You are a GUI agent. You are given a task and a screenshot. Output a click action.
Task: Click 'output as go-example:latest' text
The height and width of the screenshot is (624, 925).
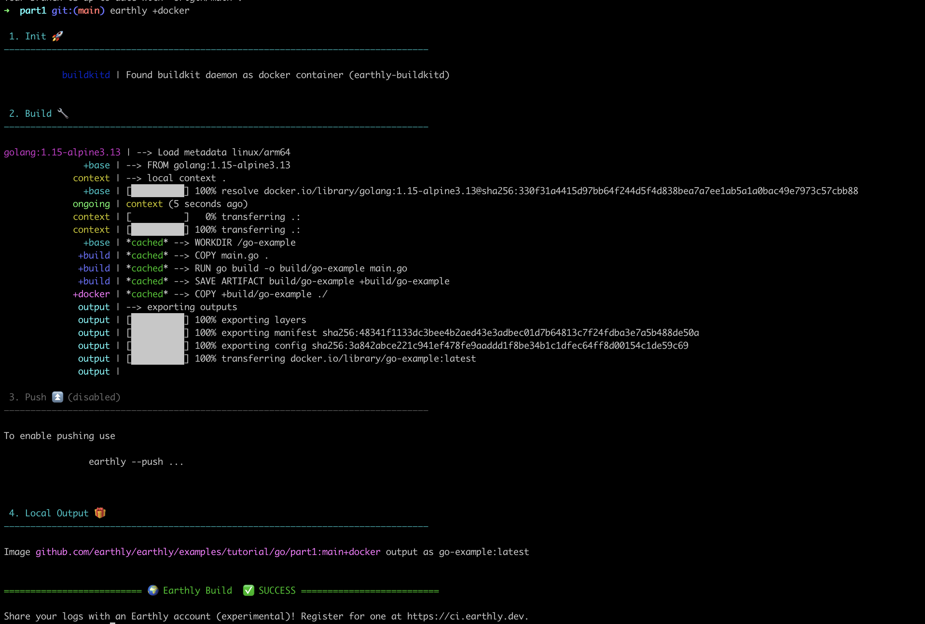click(x=458, y=552)
